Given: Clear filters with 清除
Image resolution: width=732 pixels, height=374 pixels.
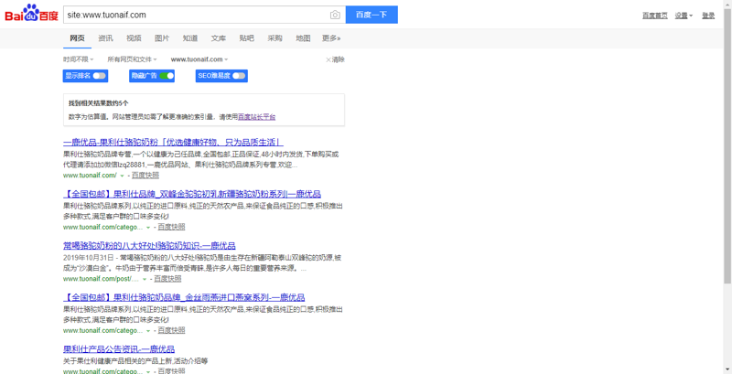Looking at the screenshot, I should click(335, 59).
